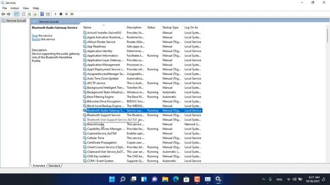Sort by the Status column header

click(154, 27)
